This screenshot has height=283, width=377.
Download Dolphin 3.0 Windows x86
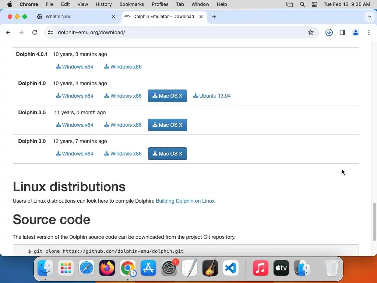coord(123,154)
